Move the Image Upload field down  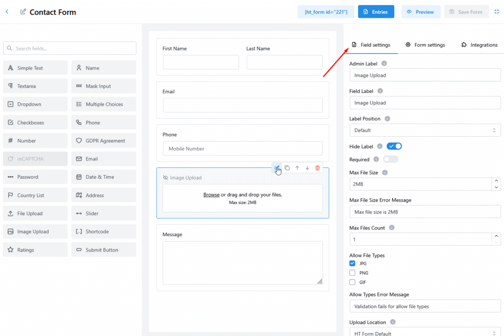pyautogui.click(x=307, y=168)
